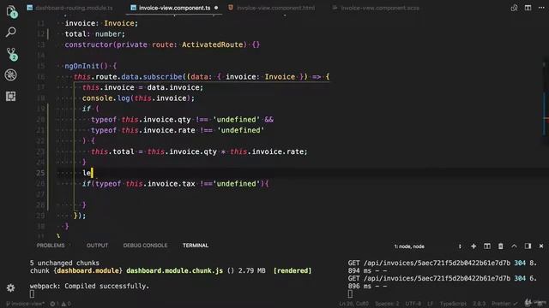The height and width of the screenshot is (308, 549).
Task: Click 'rate' in invoice.rate on line 21
Action: click(186, 130)
